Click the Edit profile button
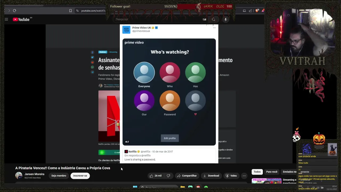 [x=170, y=138]
